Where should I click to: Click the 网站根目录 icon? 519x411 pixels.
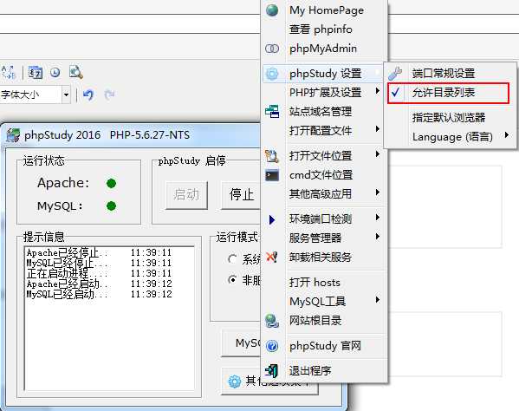click(272, 321)
